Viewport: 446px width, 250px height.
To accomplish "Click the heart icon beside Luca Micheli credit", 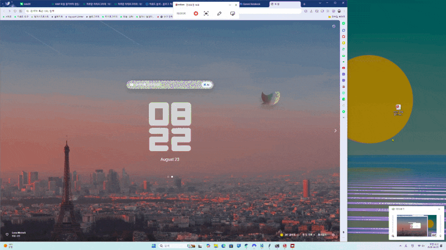I will (x=7, y=234).
